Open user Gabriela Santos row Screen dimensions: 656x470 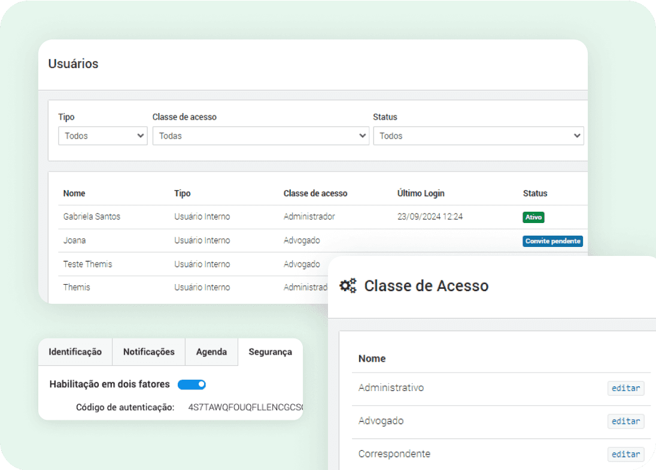[x=92, y=216]
